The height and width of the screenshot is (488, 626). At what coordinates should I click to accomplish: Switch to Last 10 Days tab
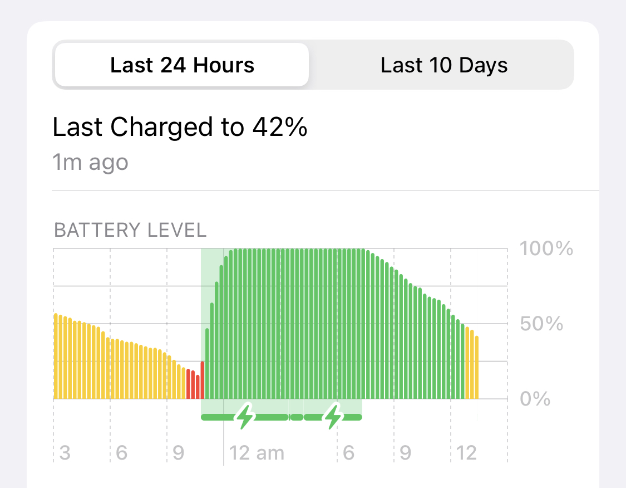click(x=443, y=65)
